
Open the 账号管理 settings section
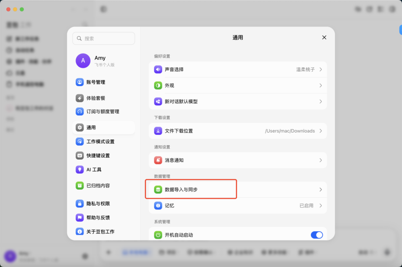tap(103, 82)
